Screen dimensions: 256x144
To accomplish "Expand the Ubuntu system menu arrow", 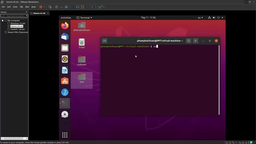I will 222,18.
